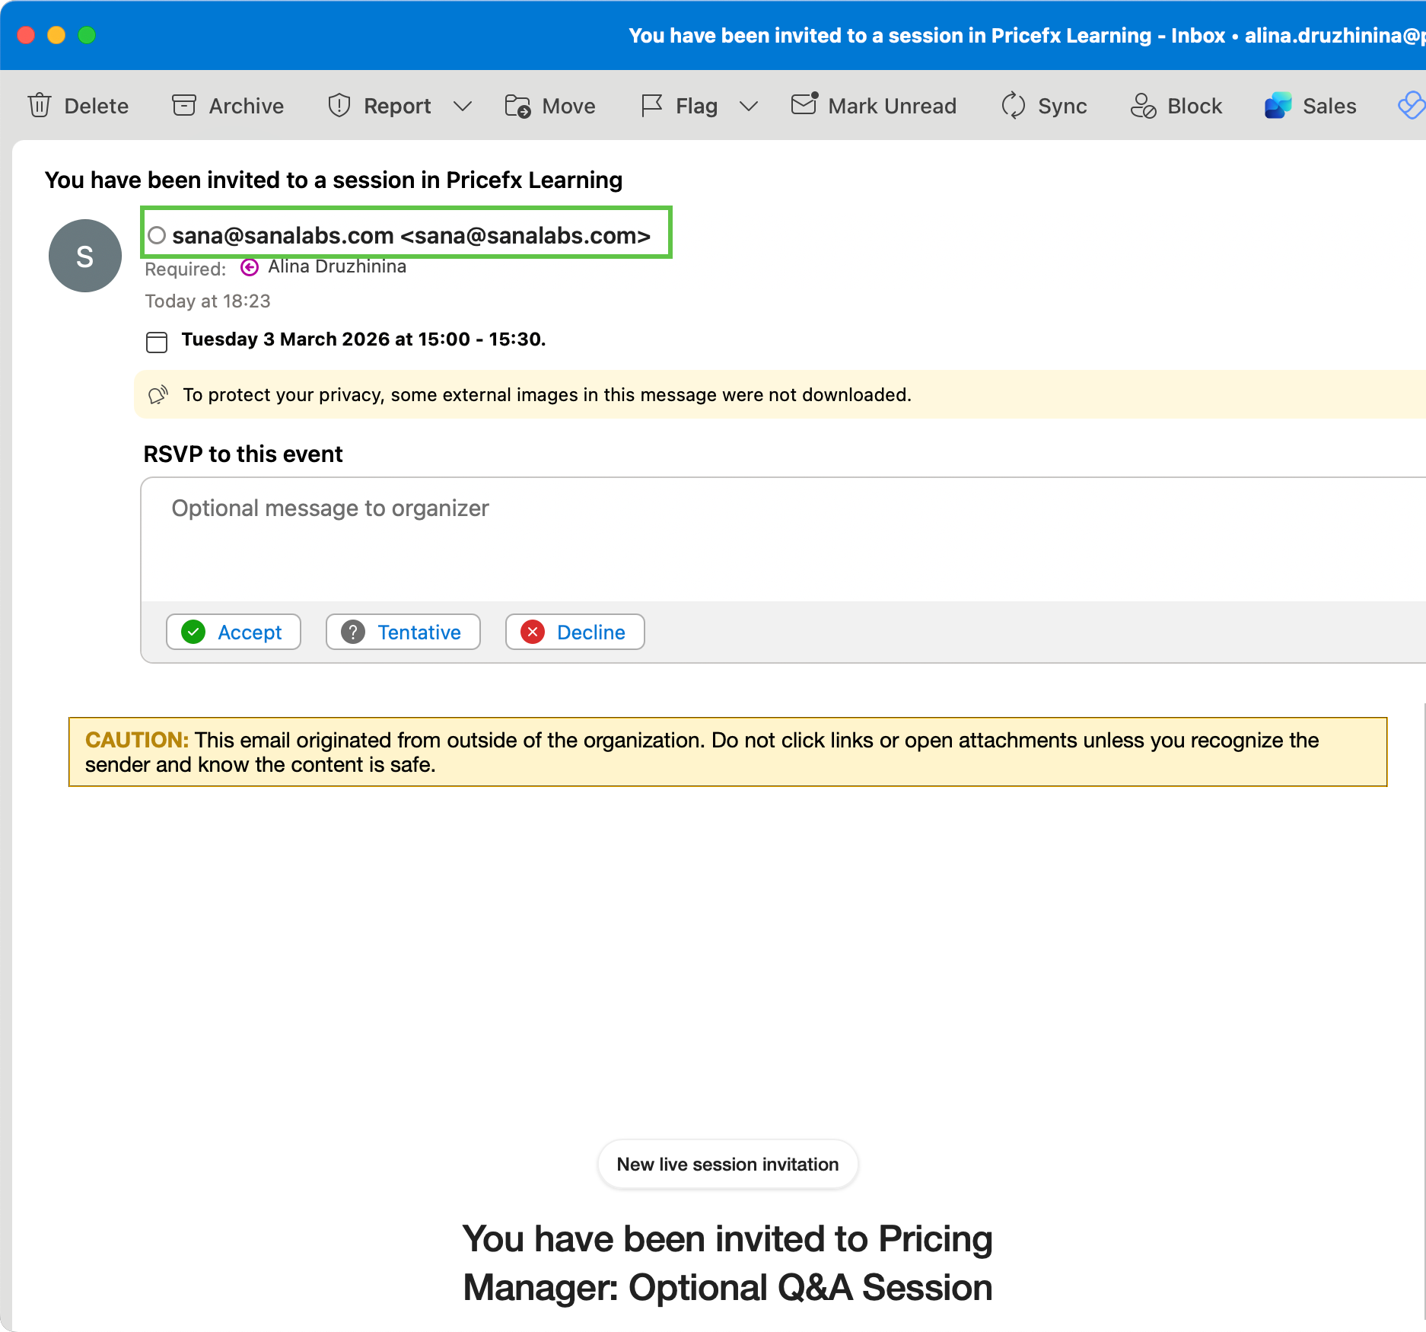Click the Alina Druzhinina required attendee
The height and width of the screenshot is (1332, 1426).
(x=336, y=267)
